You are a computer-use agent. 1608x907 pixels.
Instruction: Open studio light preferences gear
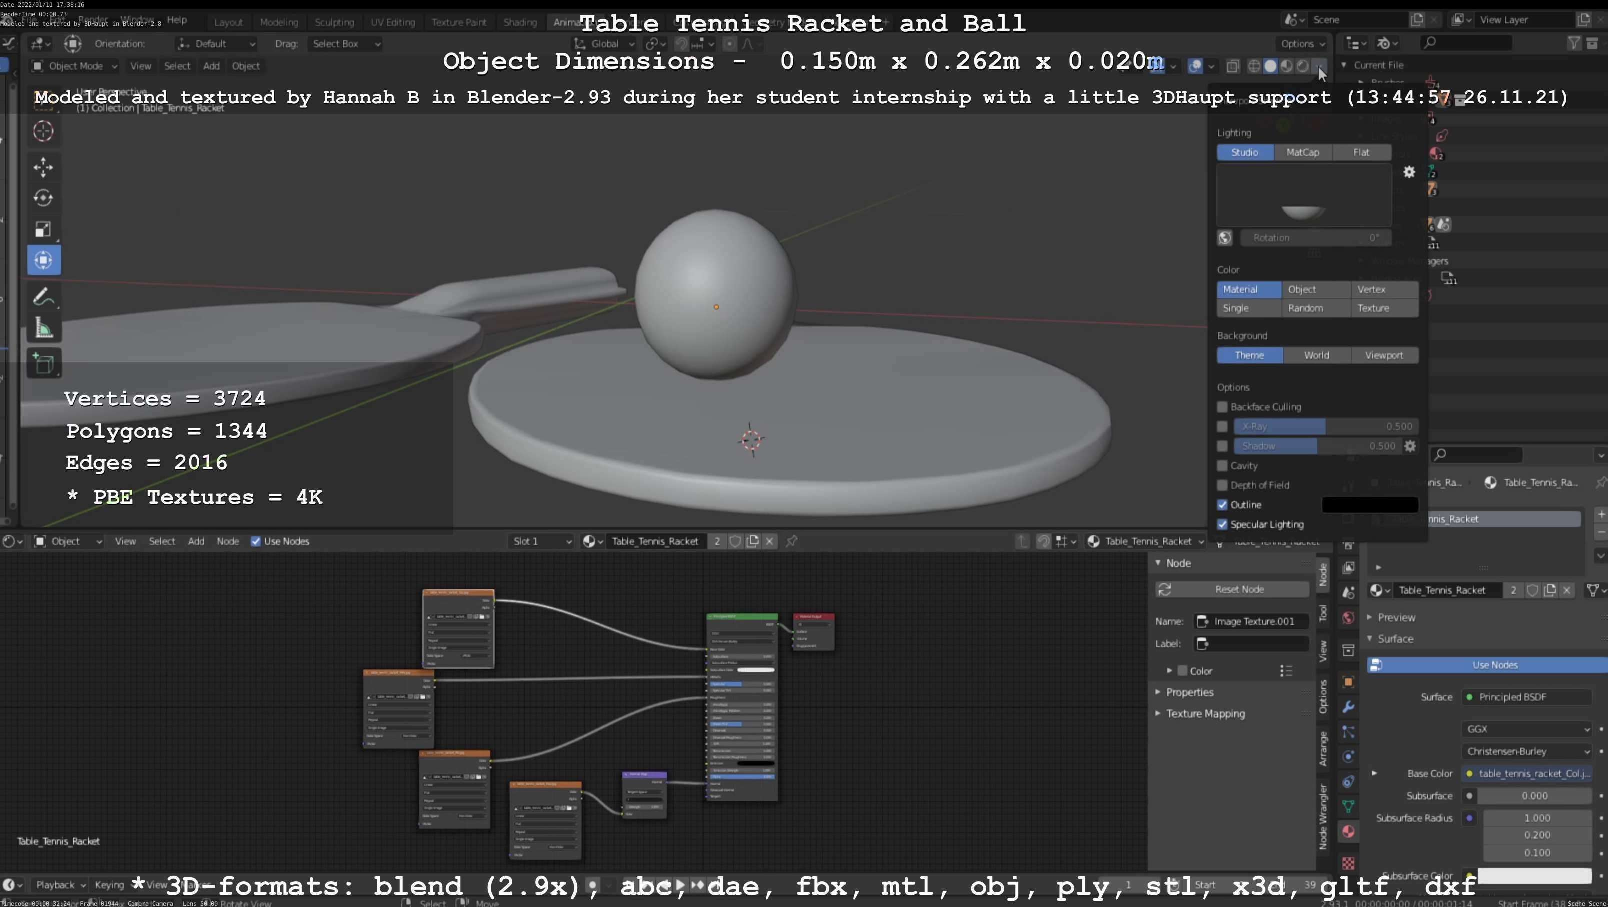click(x=1409, y=172)
